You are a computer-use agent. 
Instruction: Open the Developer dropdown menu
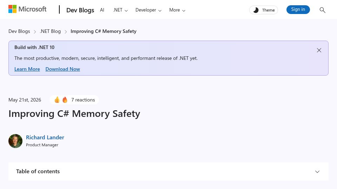click(x=148, y=10)
